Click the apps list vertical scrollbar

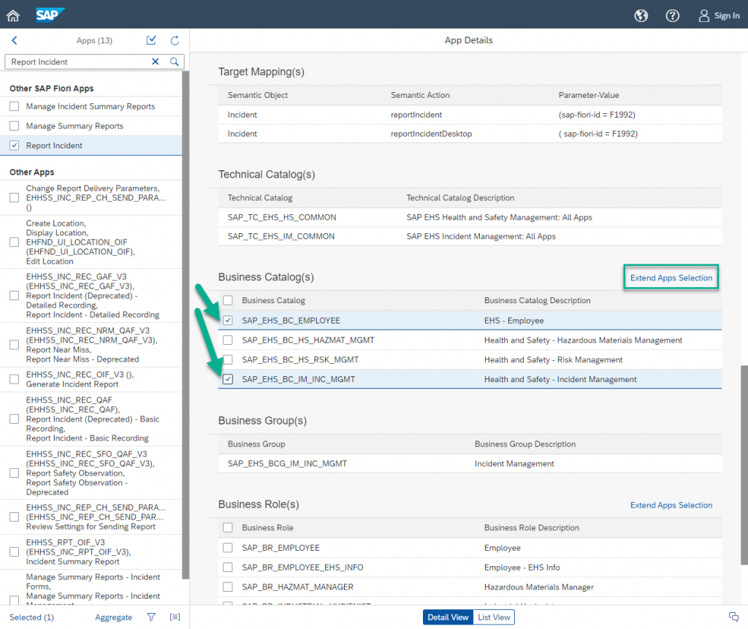[x=186, y=324]
